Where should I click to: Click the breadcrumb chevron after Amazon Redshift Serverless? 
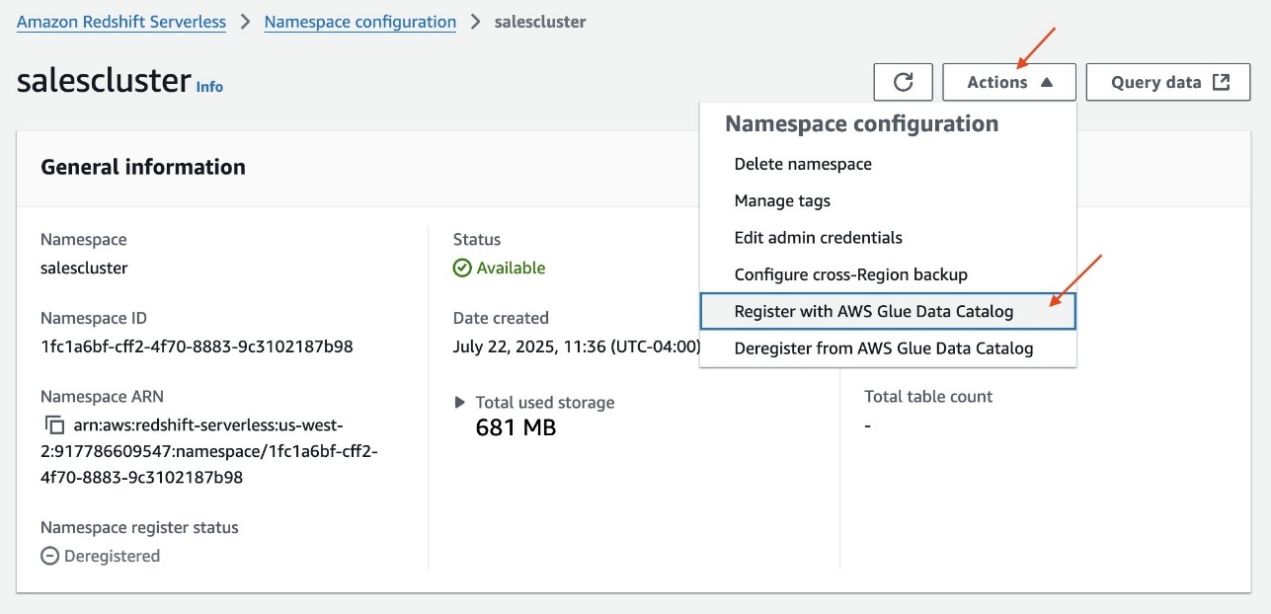tap(245, 22)
